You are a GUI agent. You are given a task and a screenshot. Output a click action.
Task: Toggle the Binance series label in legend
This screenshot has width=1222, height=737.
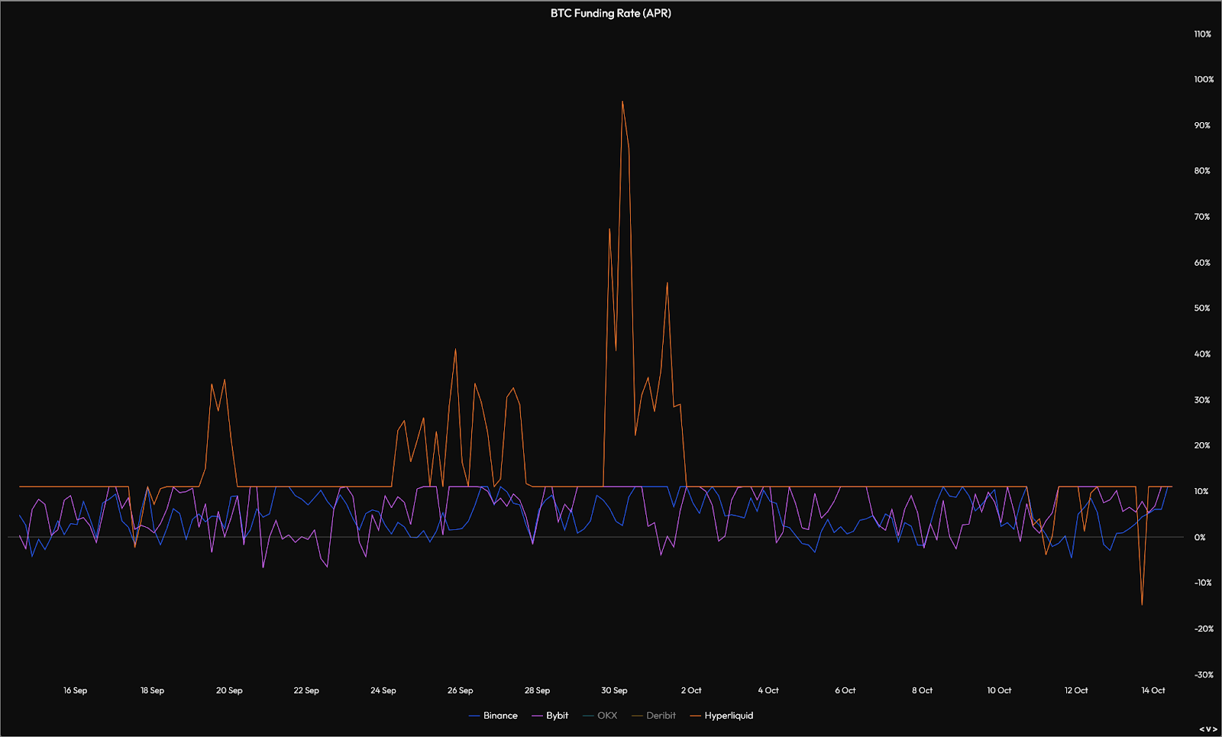(500, 716)
